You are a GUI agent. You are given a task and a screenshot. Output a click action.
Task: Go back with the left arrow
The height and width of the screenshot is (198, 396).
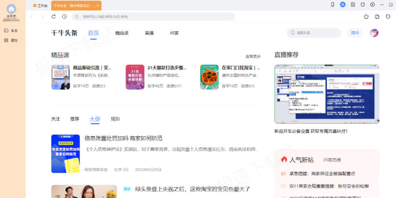coord(32,17)
